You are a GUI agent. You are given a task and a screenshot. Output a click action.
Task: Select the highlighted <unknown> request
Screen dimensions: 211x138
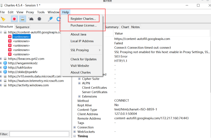[21, 37]
